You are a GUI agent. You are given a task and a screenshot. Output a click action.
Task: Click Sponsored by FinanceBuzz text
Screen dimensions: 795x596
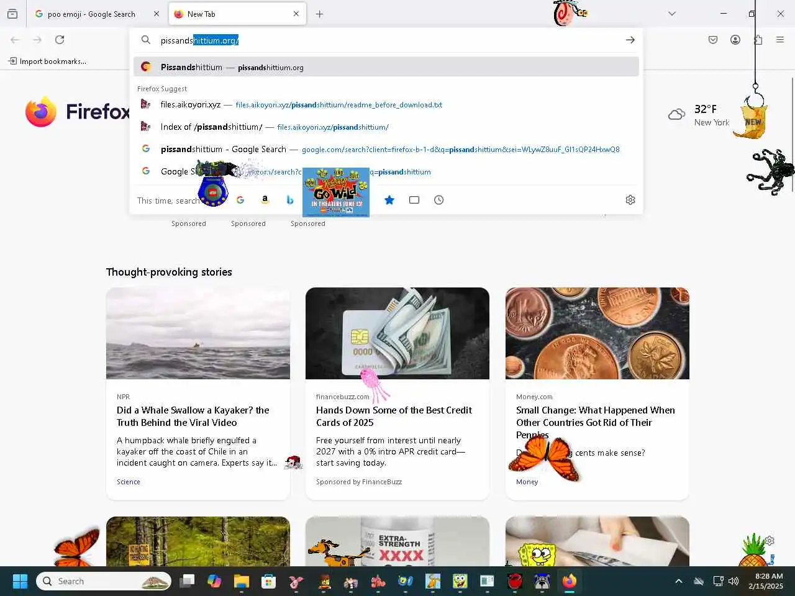(359, 482)
